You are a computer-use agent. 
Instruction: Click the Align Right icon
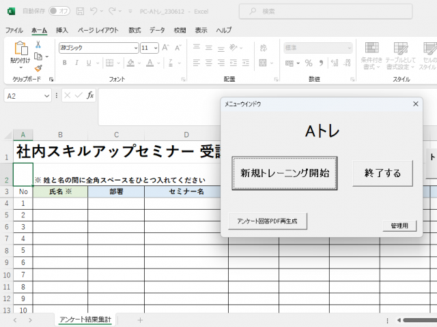(221, 63)
